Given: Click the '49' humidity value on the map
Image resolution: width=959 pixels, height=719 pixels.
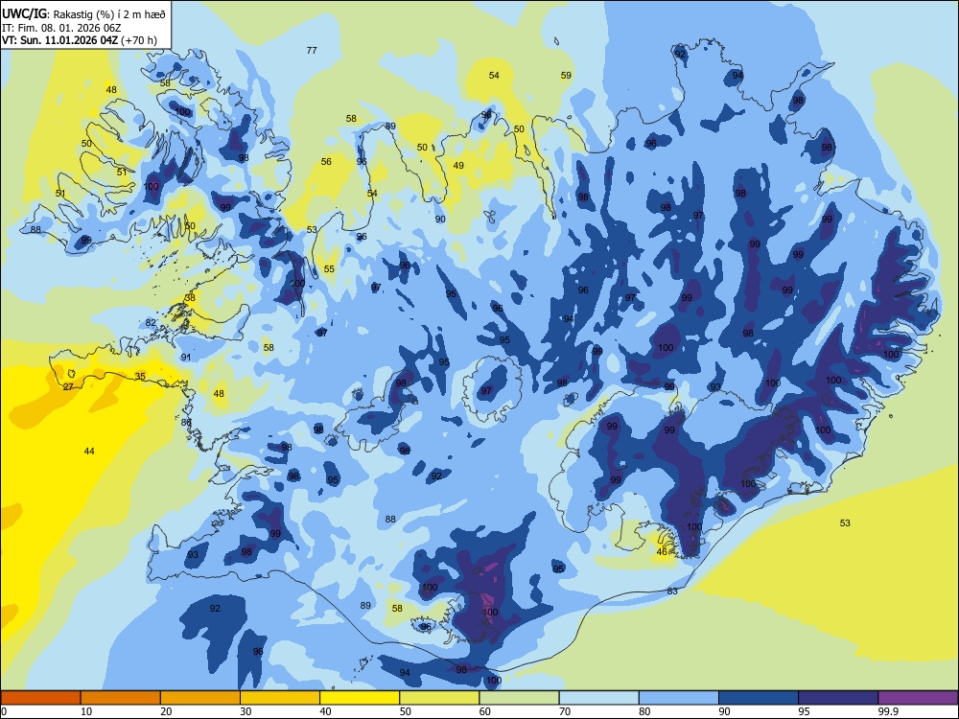Looking at the screenshot, I should point(458,165).
